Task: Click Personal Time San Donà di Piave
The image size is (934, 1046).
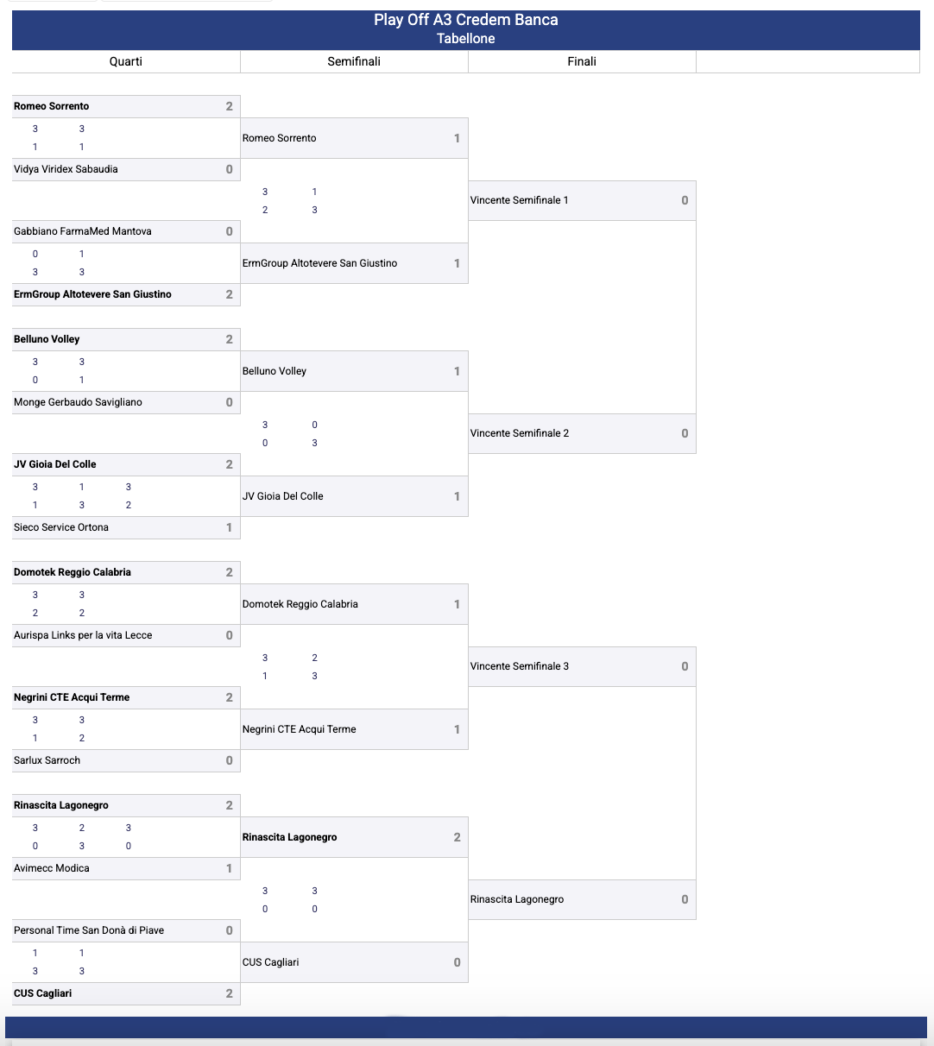Action: point(89,930)
